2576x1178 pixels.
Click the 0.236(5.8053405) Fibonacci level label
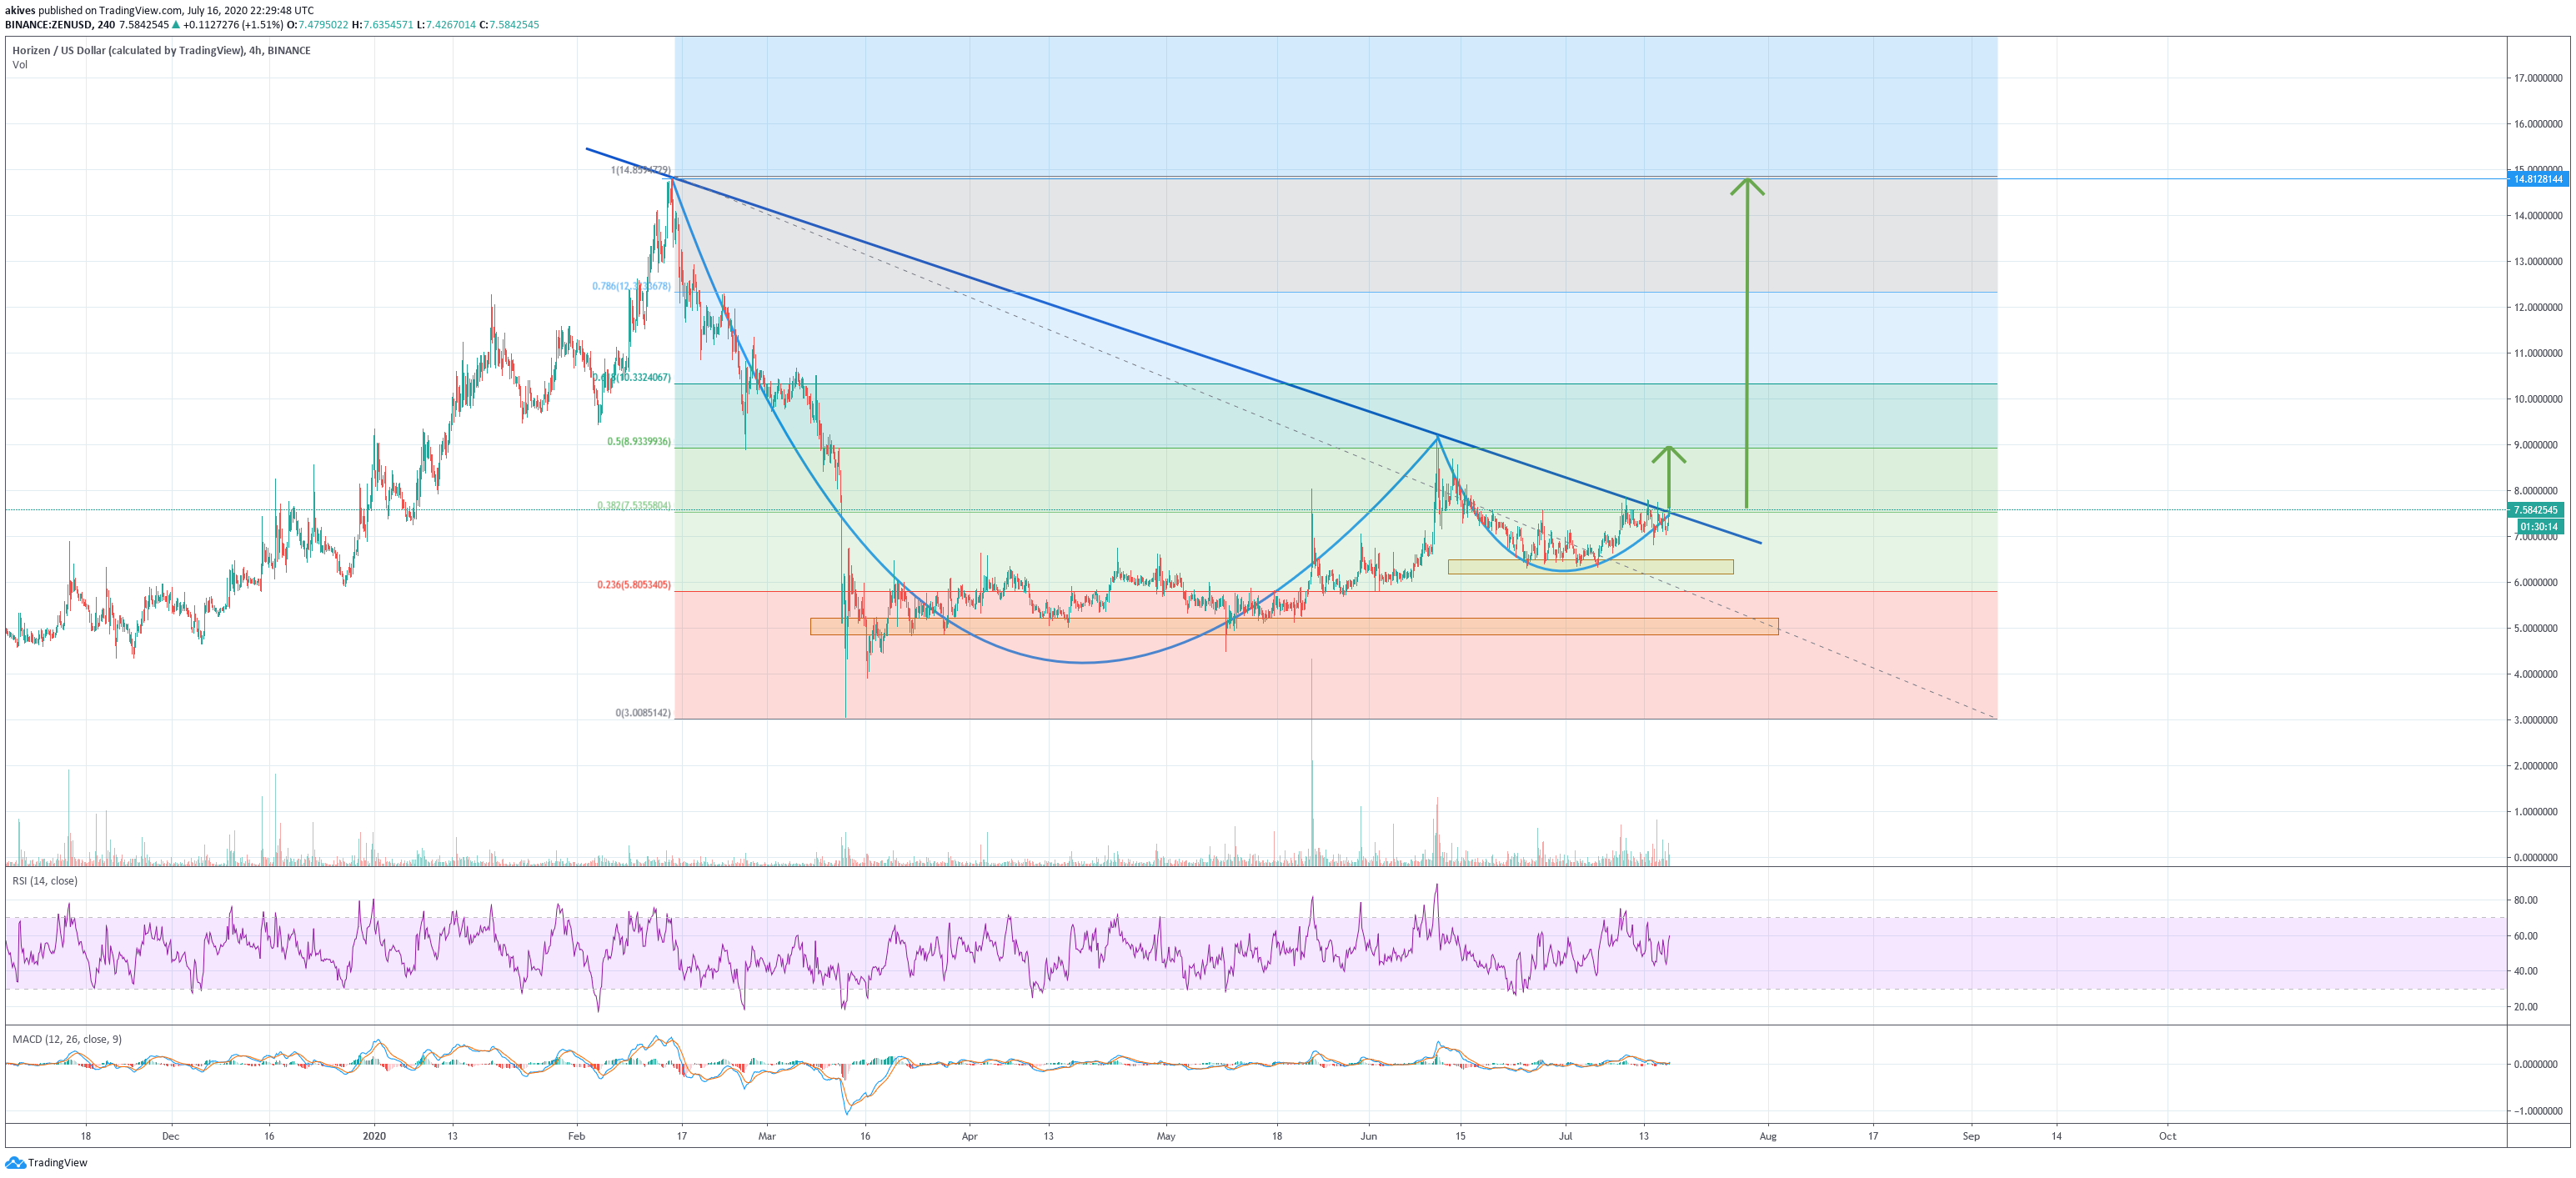click(634, 584)
